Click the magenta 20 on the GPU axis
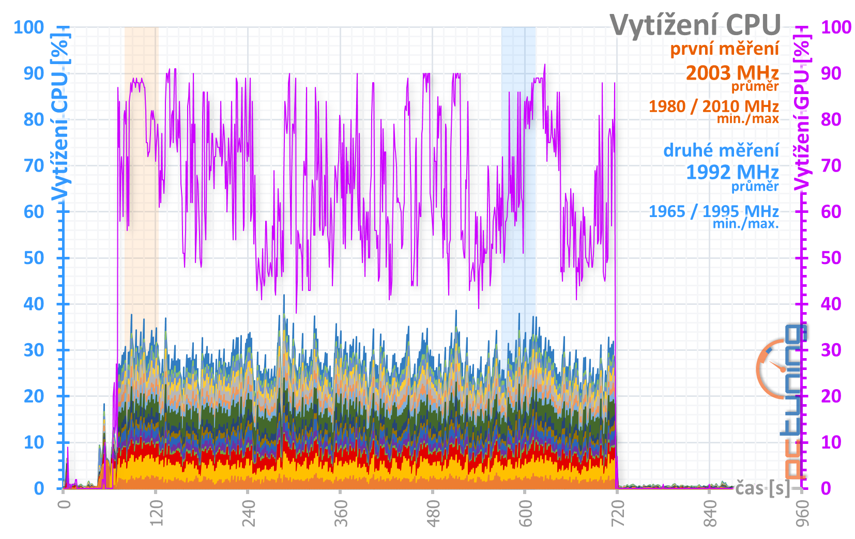 click(831, 396)
